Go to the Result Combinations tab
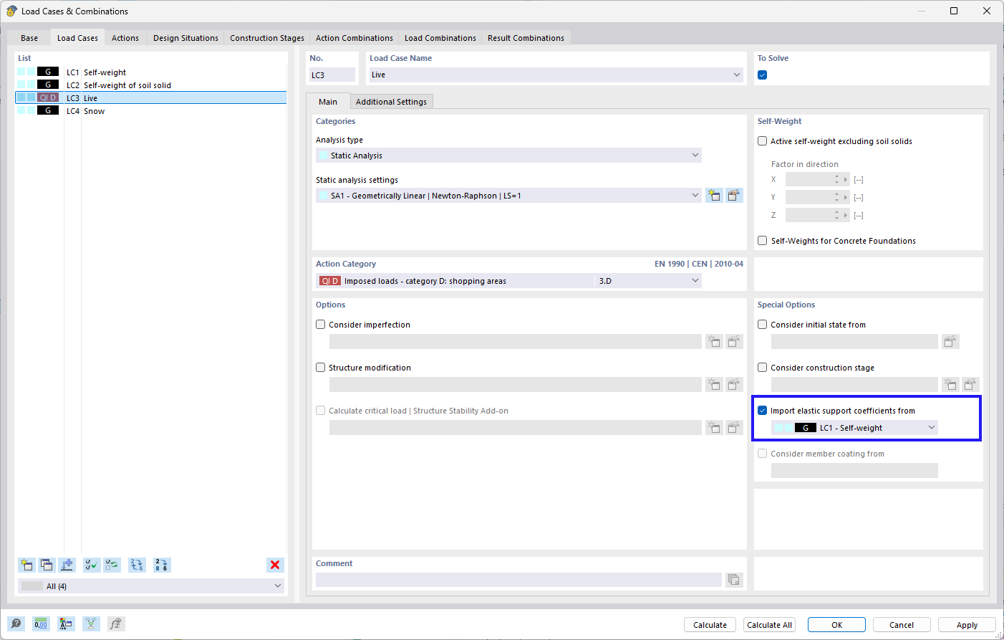1004x640 pixels. [x=526, y=38]
